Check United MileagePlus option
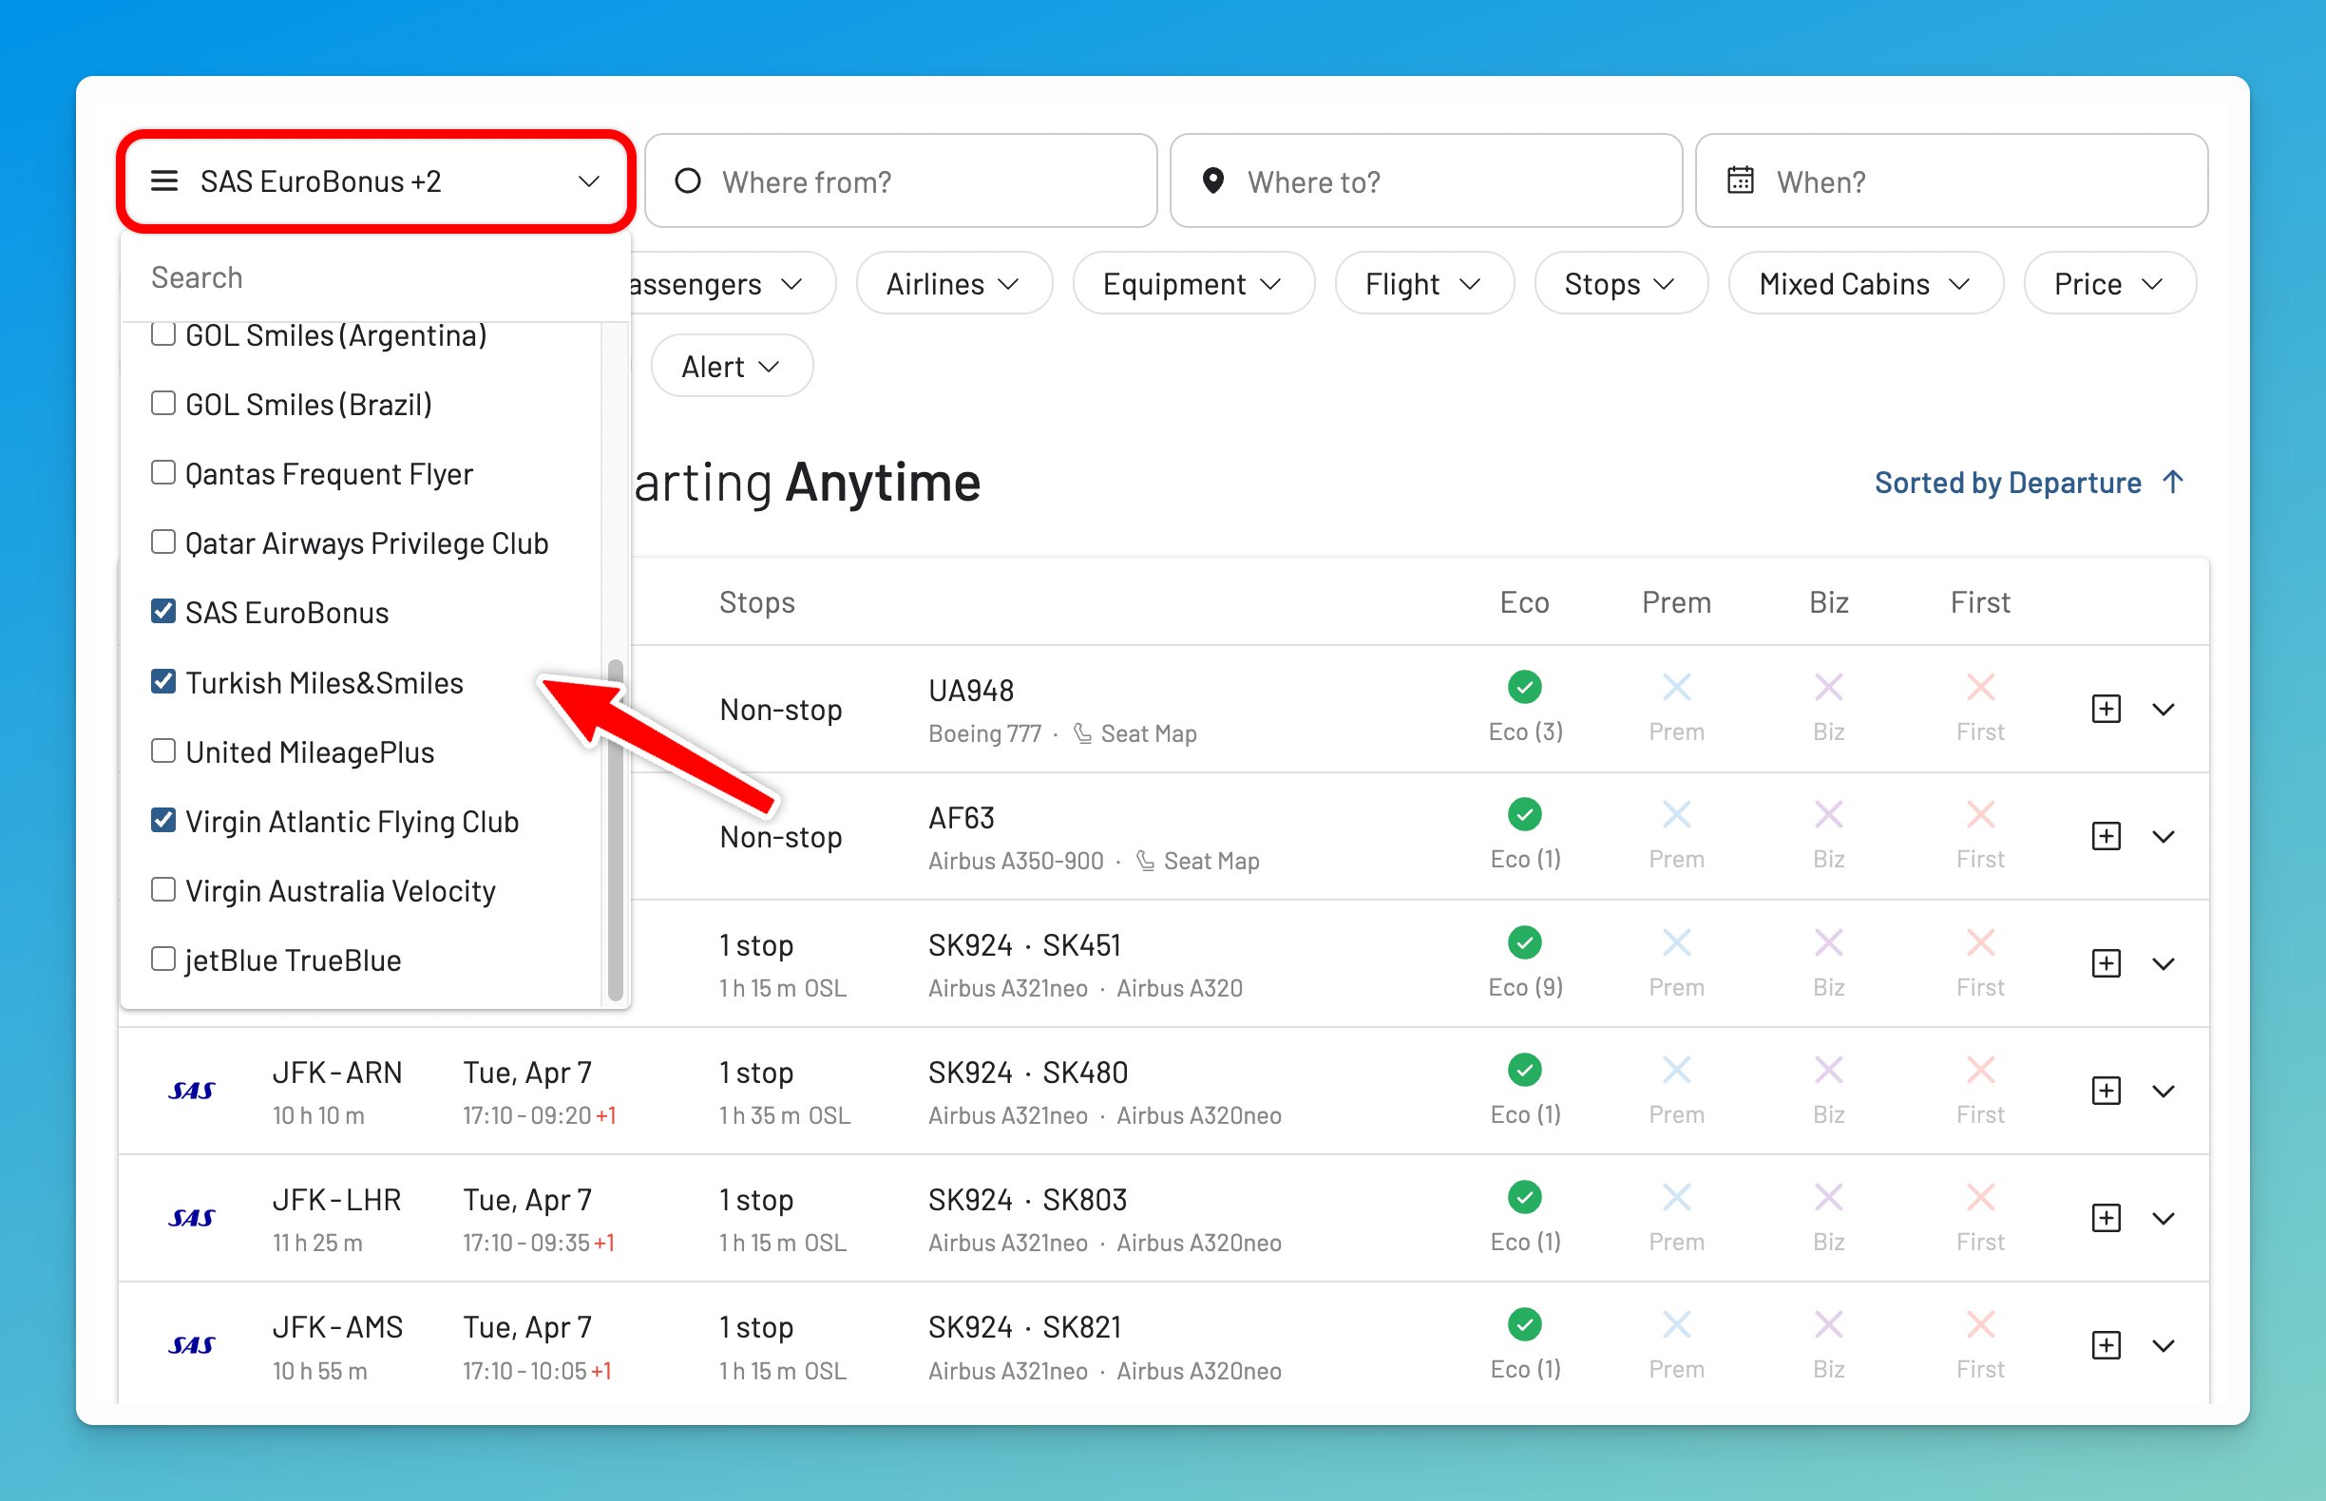The height and width of the screenshot is (1501, 2326). [162, 751]
